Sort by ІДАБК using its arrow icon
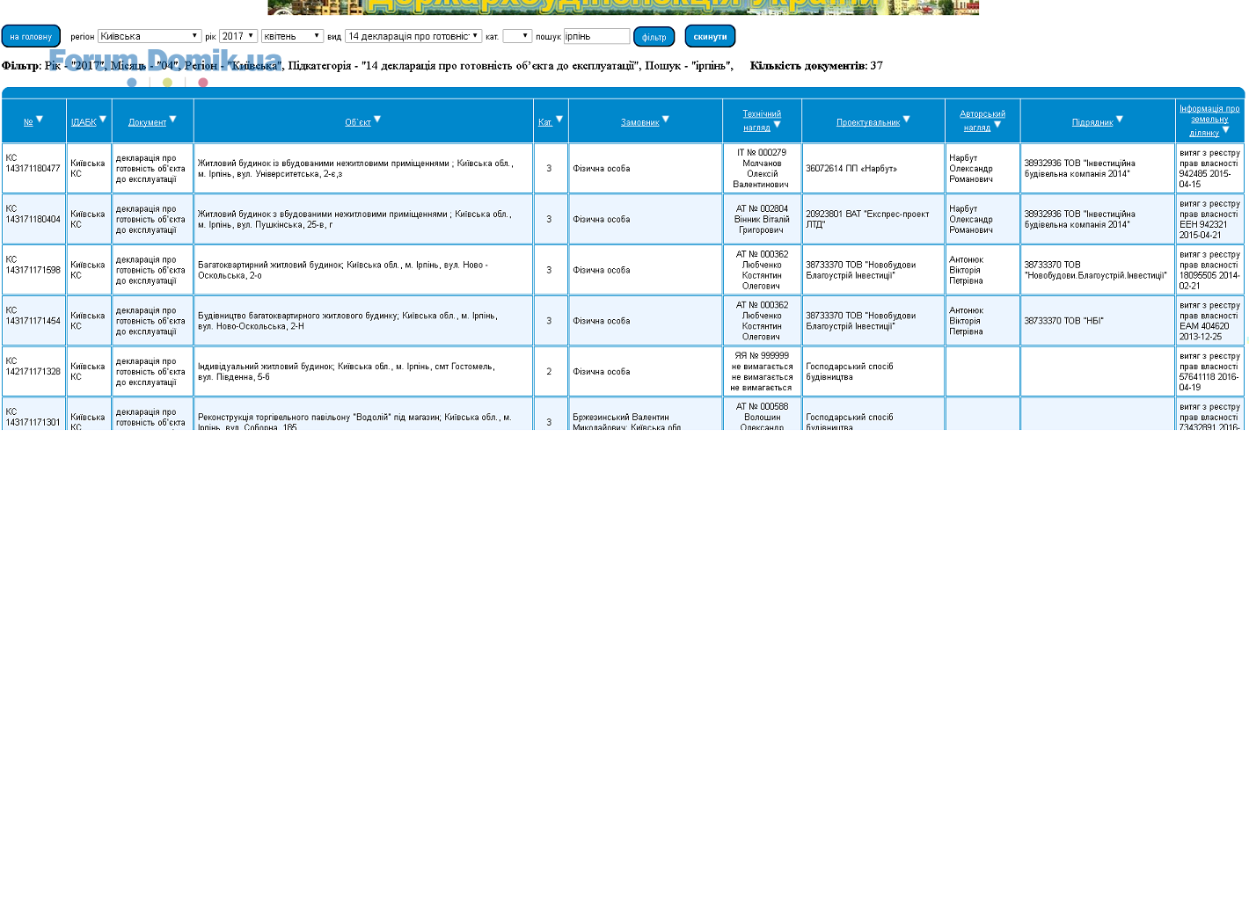 pos(102,119)
